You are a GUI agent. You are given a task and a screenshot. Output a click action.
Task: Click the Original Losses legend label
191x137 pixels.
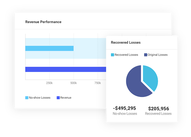click(158, 55)
